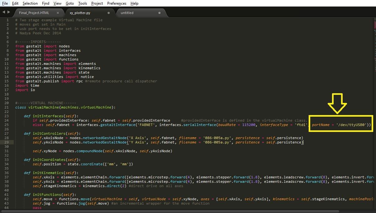Click 'Y Axis' string on line 29
The image size is (376, 213).
pos(137,142)
